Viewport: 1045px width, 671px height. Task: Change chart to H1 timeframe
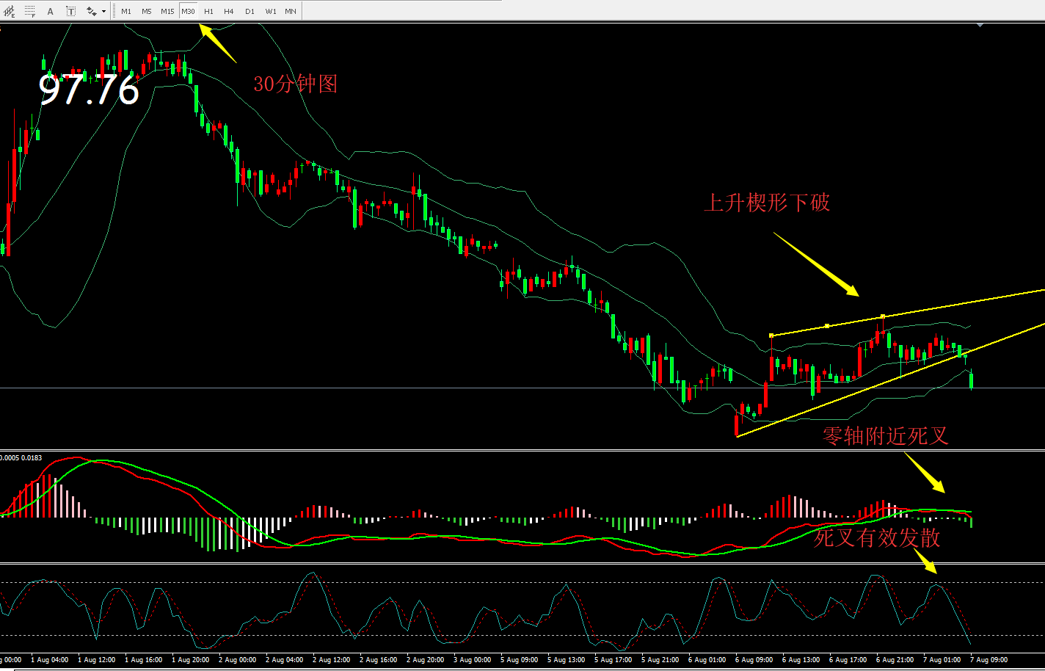(x=209, y=11)
